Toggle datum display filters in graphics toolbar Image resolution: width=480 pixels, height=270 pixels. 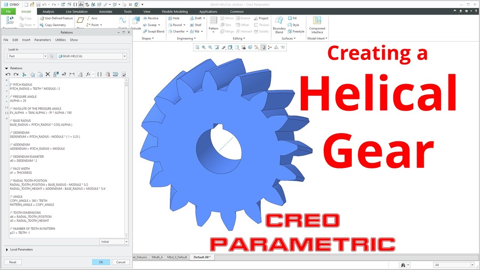point(257,47)
